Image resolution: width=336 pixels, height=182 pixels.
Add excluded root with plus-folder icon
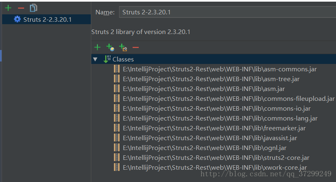tap(123, 47)
